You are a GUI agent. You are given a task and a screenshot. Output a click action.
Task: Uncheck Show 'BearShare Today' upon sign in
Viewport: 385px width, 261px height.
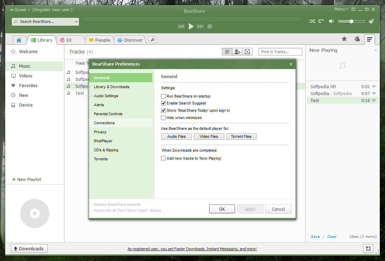(163, 110)
